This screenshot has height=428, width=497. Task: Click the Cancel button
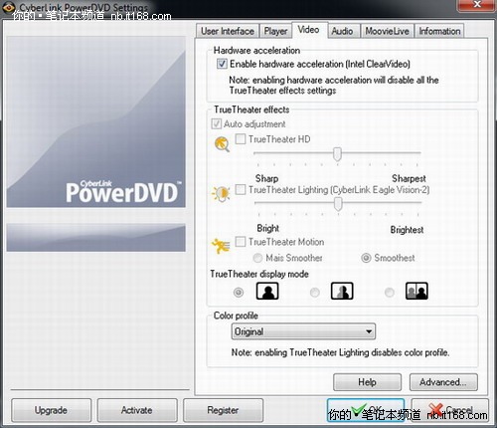pos(450,410)
